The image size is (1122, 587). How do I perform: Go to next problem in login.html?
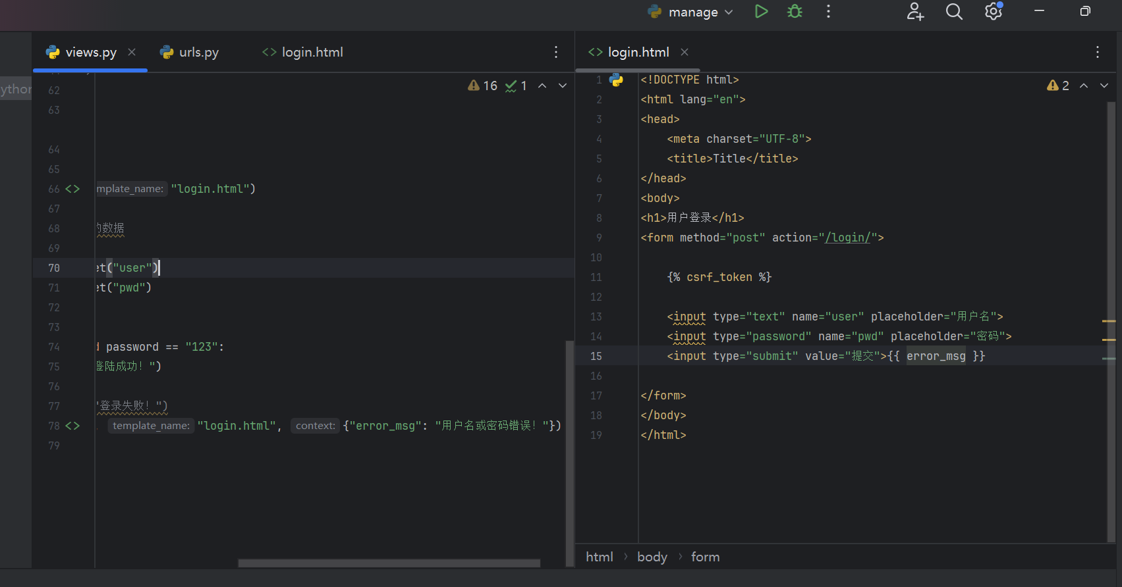point(1104,86)
